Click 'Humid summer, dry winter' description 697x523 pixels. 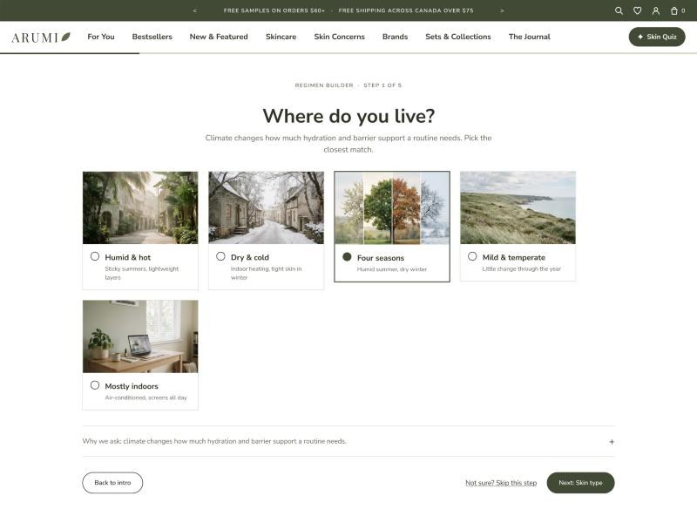point(391,269)
